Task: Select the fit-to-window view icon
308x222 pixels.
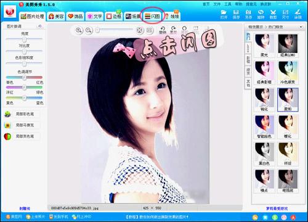Action: 140,30
